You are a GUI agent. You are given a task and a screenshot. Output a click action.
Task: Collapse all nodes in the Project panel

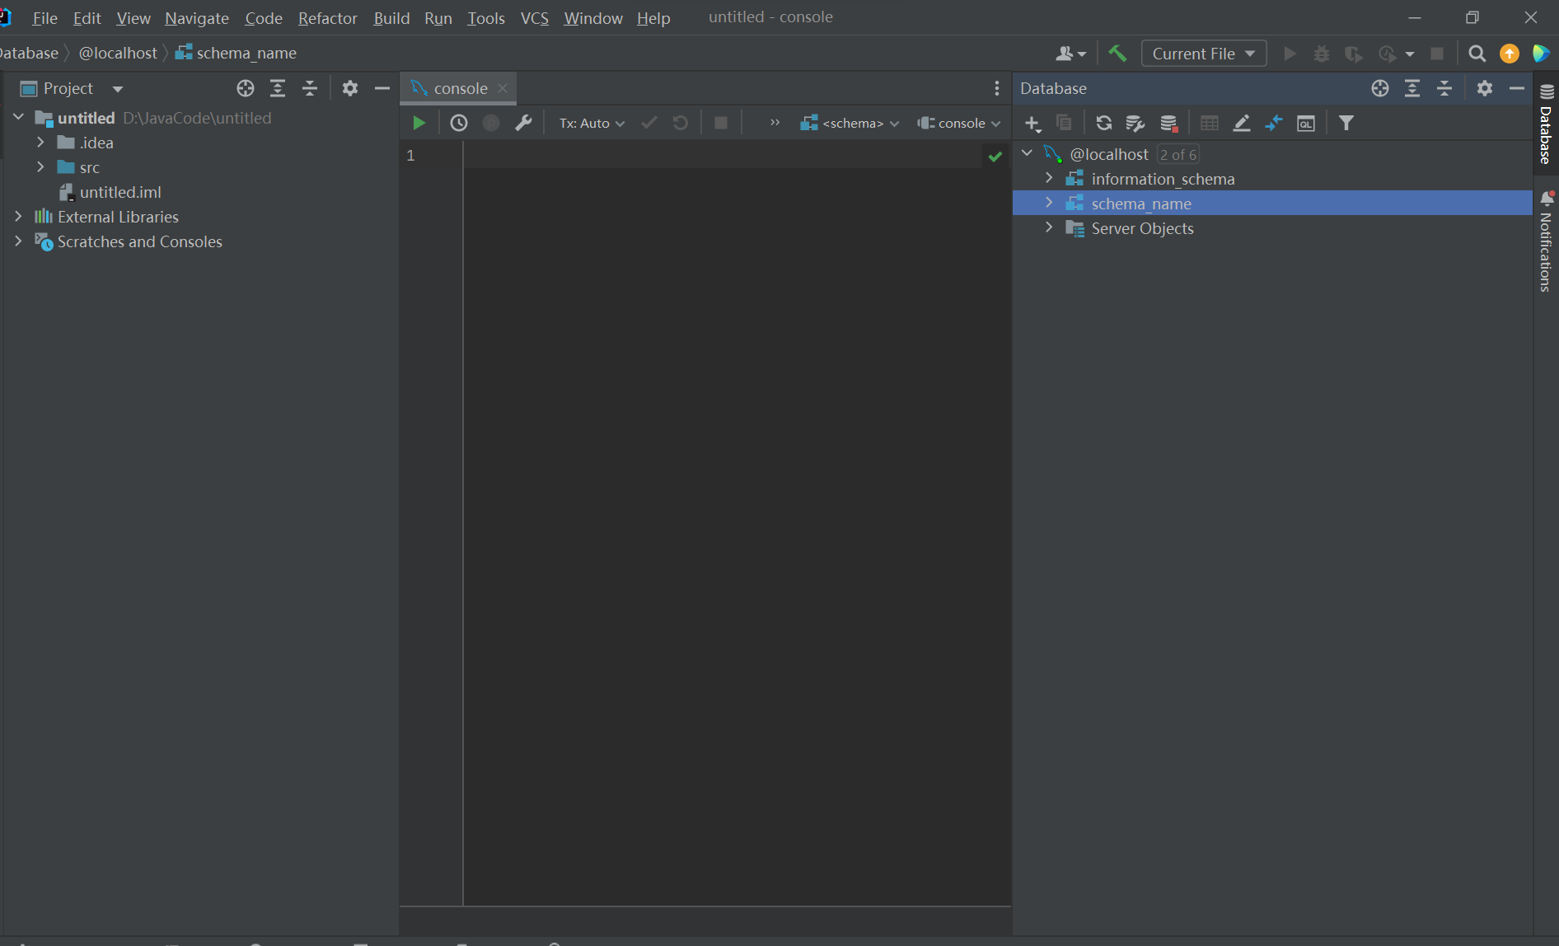(x=310, y=88)
